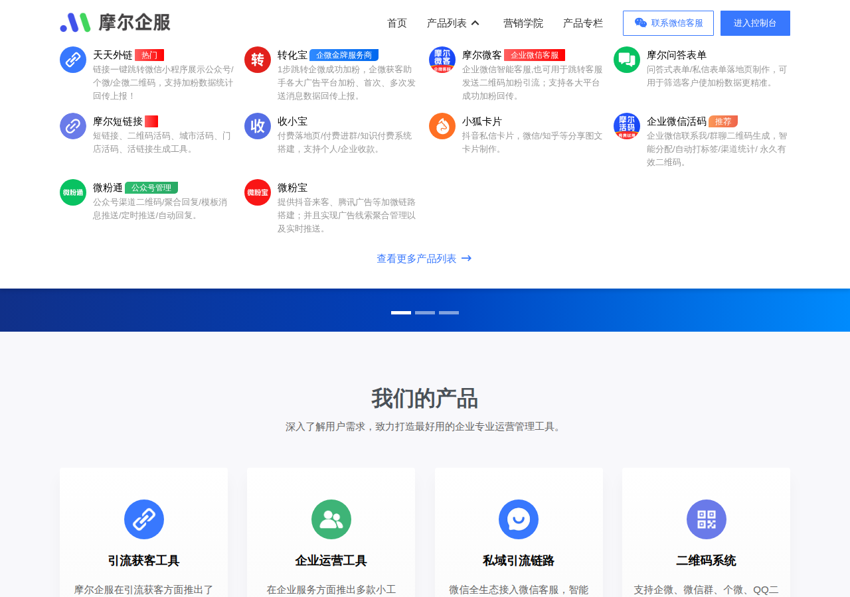The height and width of the screenshot is (597, 850).
Task: Open 产品专栏 menu item
Action: [583, 23]
